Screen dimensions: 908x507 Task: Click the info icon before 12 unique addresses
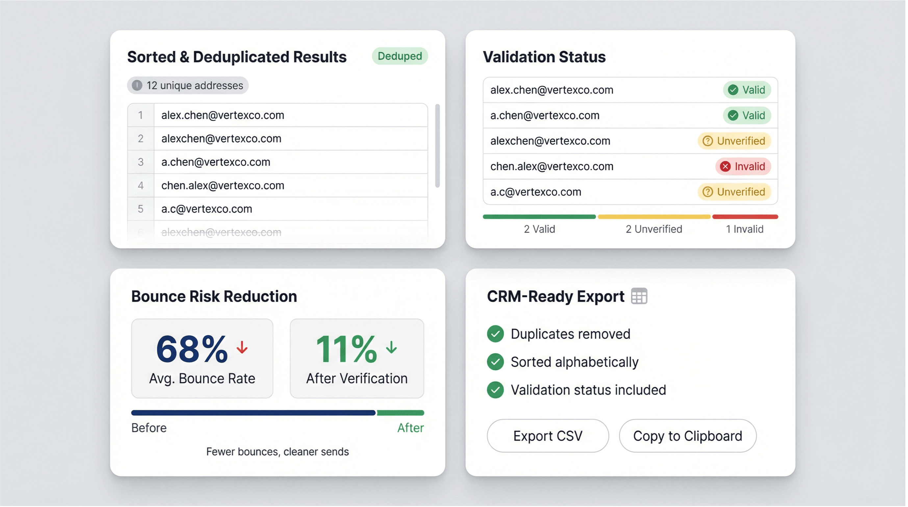point(137,85)
